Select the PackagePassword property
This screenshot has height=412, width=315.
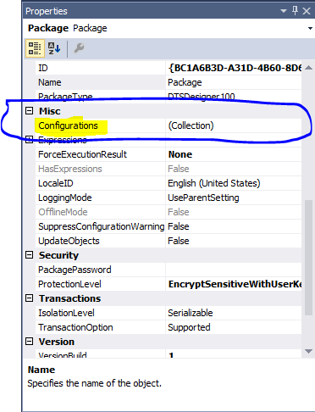(75, 270)
